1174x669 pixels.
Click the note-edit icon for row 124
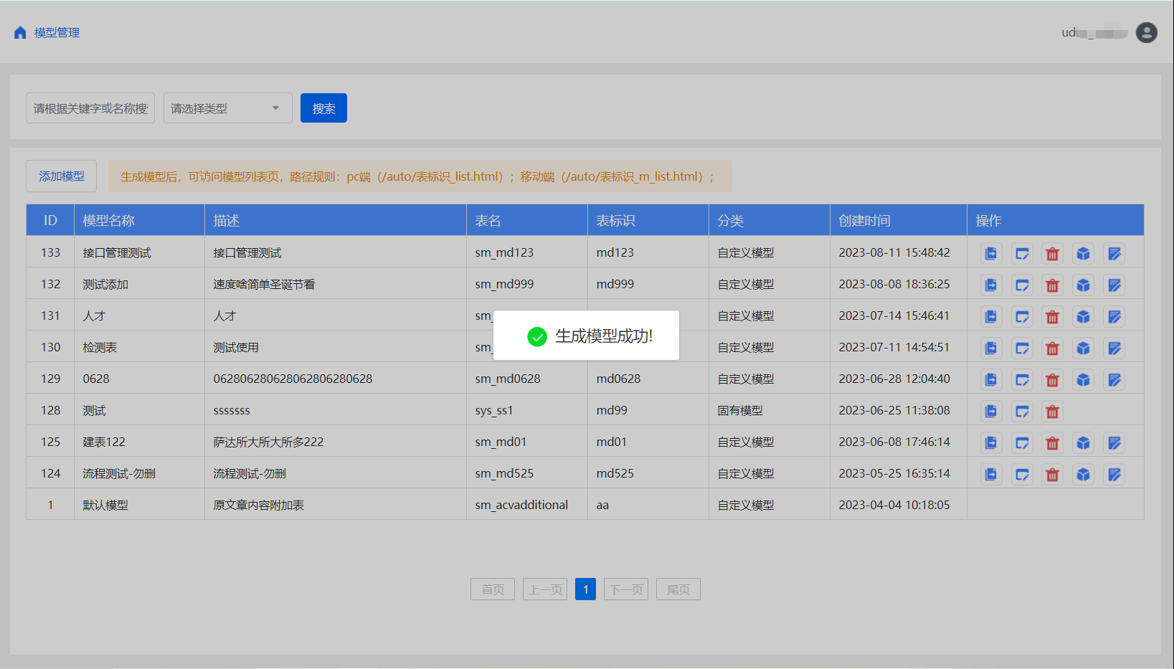[1114, 474]
